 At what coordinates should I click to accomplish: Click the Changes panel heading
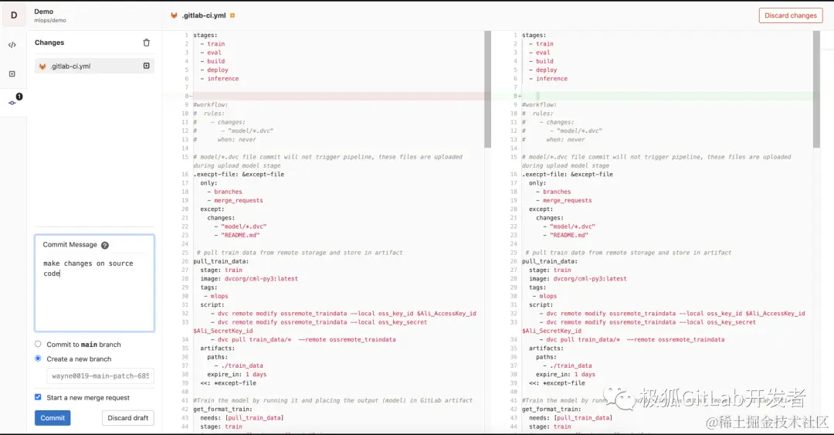pos(49,42)
